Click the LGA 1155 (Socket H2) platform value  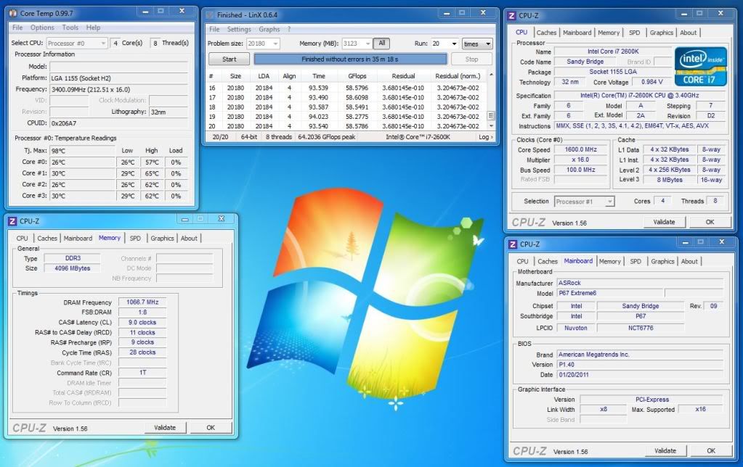(x=119, y=78)
